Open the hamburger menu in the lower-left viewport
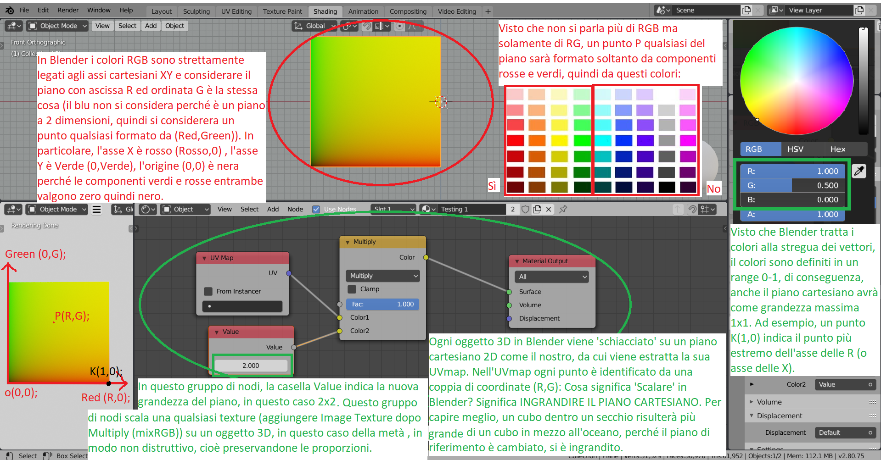Viewport: 881px width, 460px height. coord(96,210)
